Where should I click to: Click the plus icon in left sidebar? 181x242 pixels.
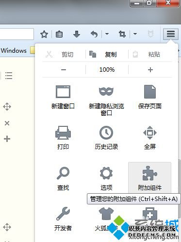pos(7,139)
